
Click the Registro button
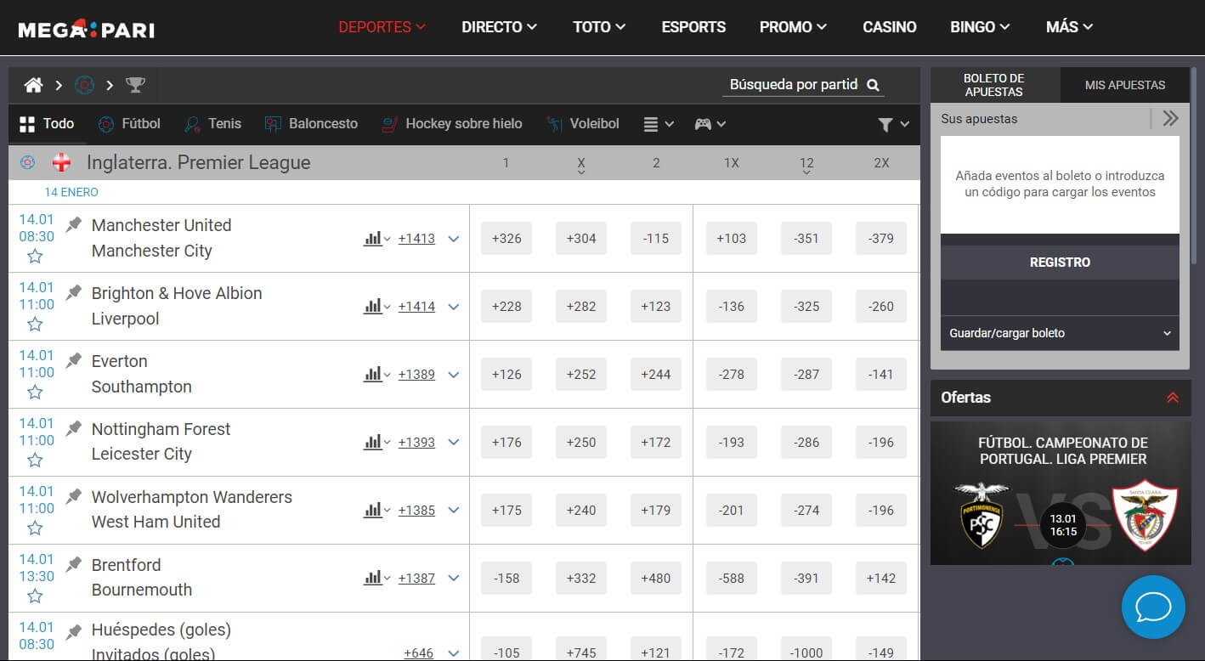(x=1060, y=263)
